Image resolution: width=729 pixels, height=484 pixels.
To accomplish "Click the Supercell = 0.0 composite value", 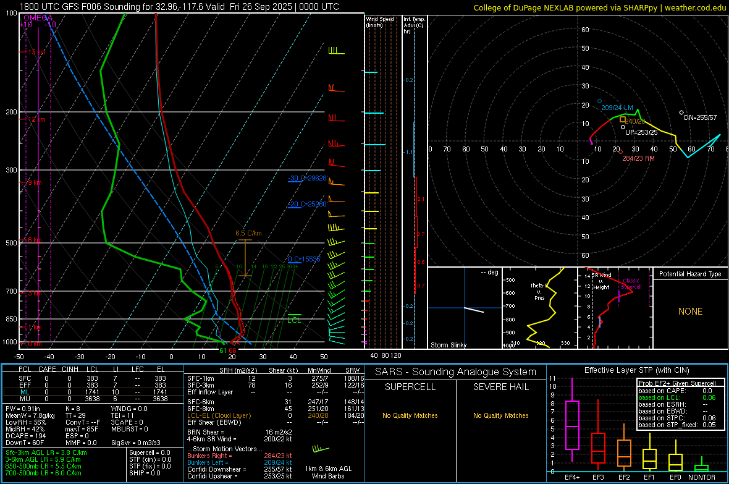I will click(x=150, y=452).
